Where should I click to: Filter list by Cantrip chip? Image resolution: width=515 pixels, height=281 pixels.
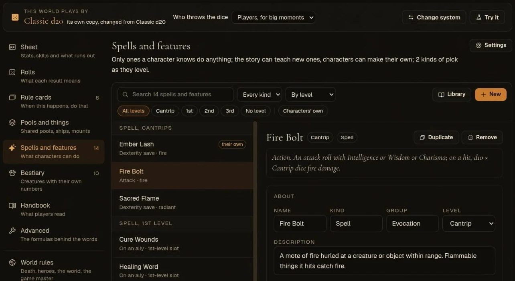pos(165,111)
